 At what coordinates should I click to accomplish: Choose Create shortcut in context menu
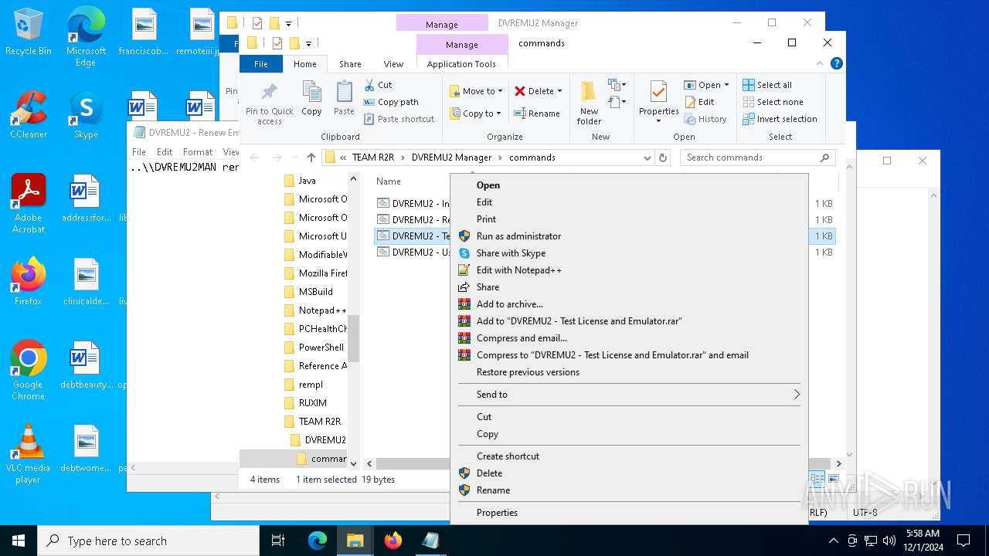point(629,456)
